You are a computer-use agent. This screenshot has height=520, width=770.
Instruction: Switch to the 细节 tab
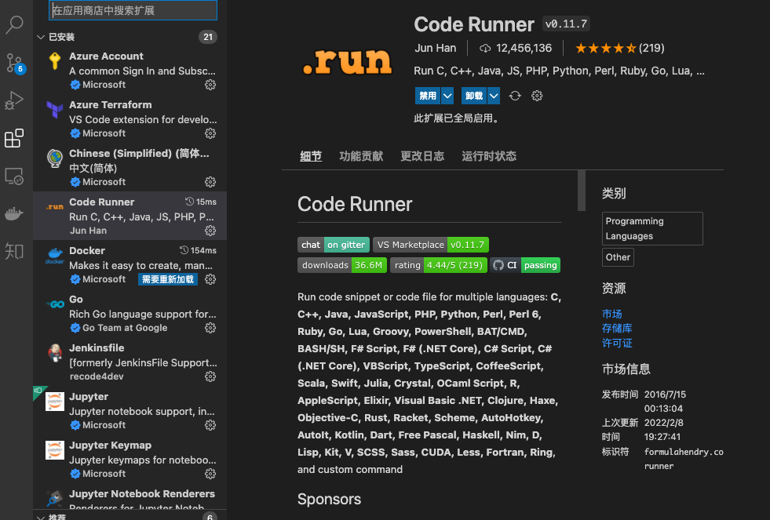point(311,157)
